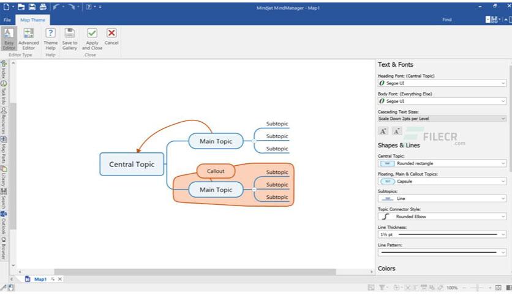Open the Cascading Text Sizes dropdown
This screenshot has height=296, width=512.
pos(442,119)
